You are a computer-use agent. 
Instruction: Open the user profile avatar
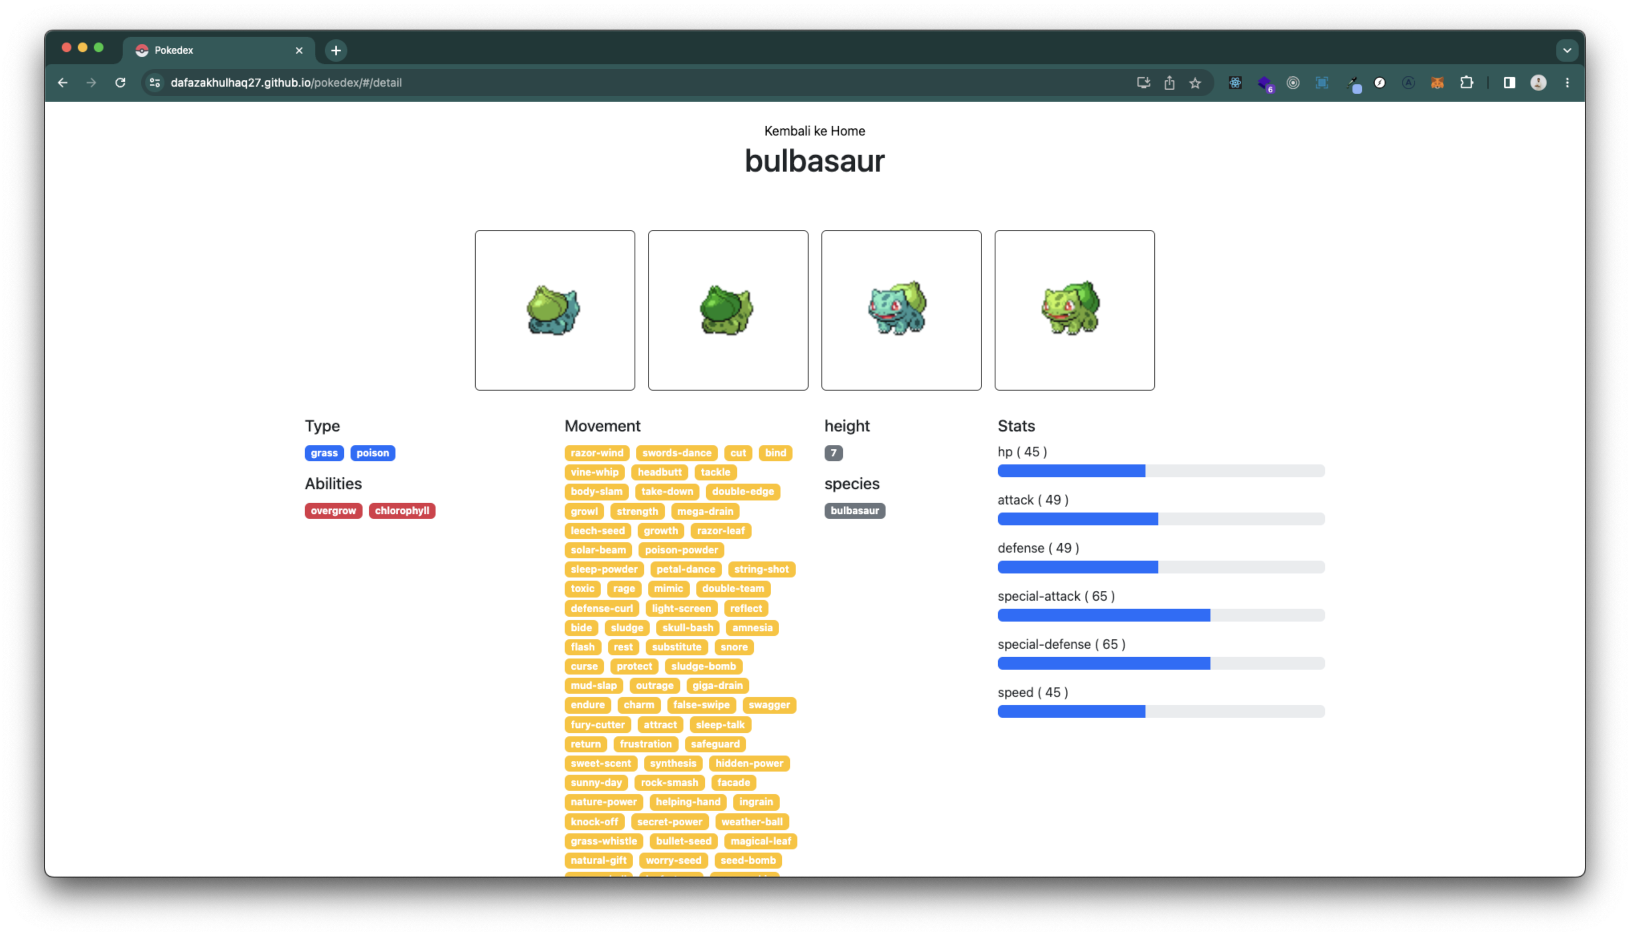pyautogui.click(x=1538, y=82)
